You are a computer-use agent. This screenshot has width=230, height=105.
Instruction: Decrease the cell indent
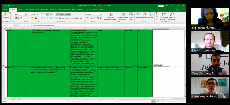tap(51, 18)
